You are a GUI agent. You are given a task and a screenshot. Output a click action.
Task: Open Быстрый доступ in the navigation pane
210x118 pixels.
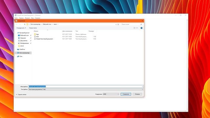24,33
